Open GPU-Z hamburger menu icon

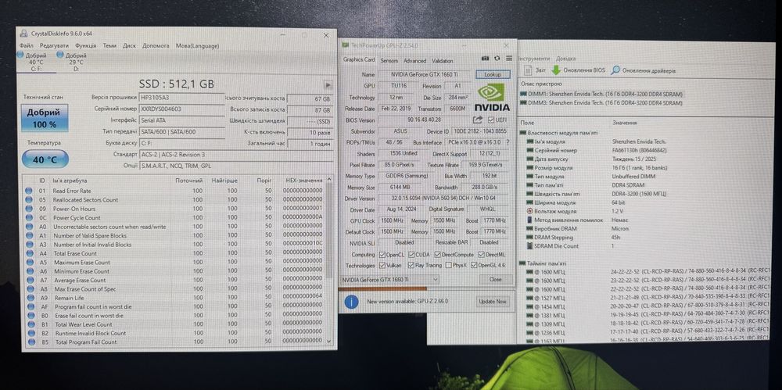point(509,59)
